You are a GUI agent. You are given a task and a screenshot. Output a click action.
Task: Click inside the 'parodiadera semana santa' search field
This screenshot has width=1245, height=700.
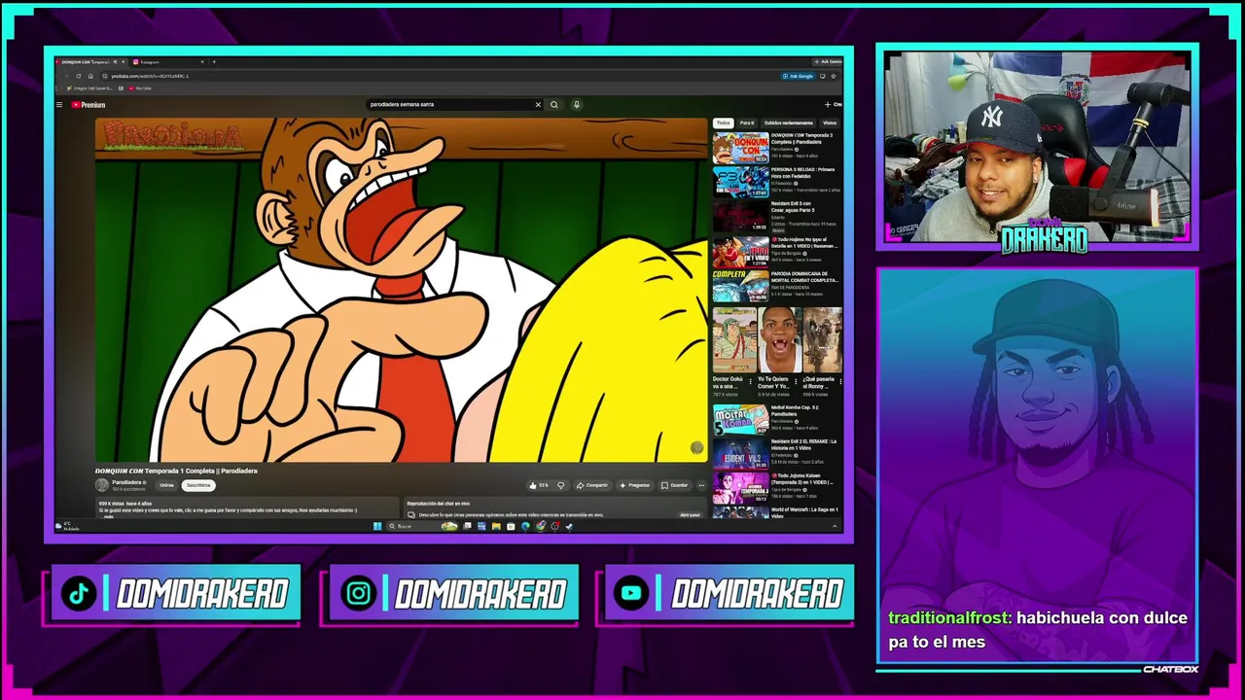point(449,104)
